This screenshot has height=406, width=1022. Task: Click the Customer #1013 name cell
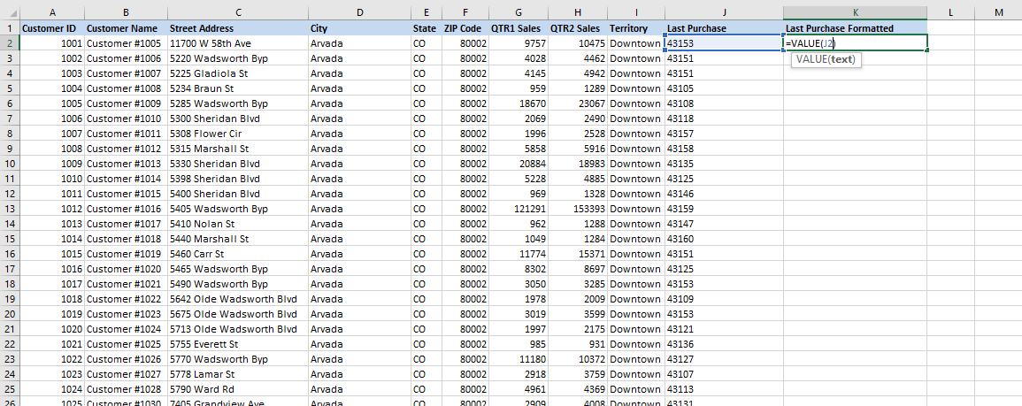point(124,164)
